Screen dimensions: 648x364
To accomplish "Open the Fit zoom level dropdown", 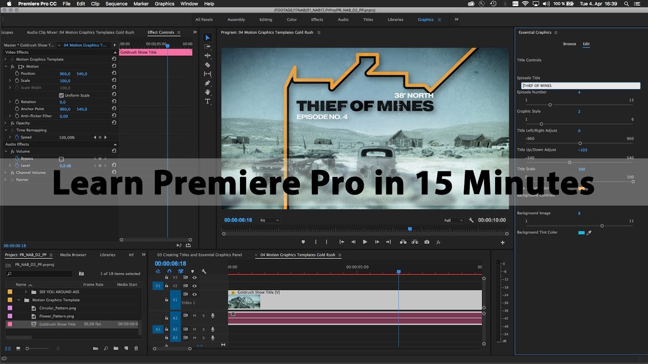I will pos(269,220).
